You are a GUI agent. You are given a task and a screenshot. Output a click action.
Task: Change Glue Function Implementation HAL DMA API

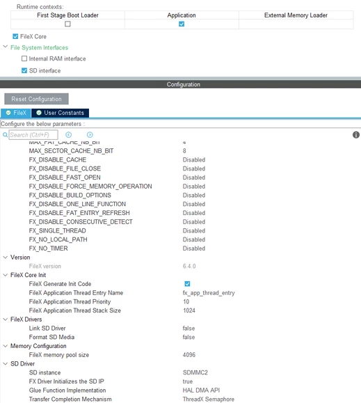pos(201,390)
